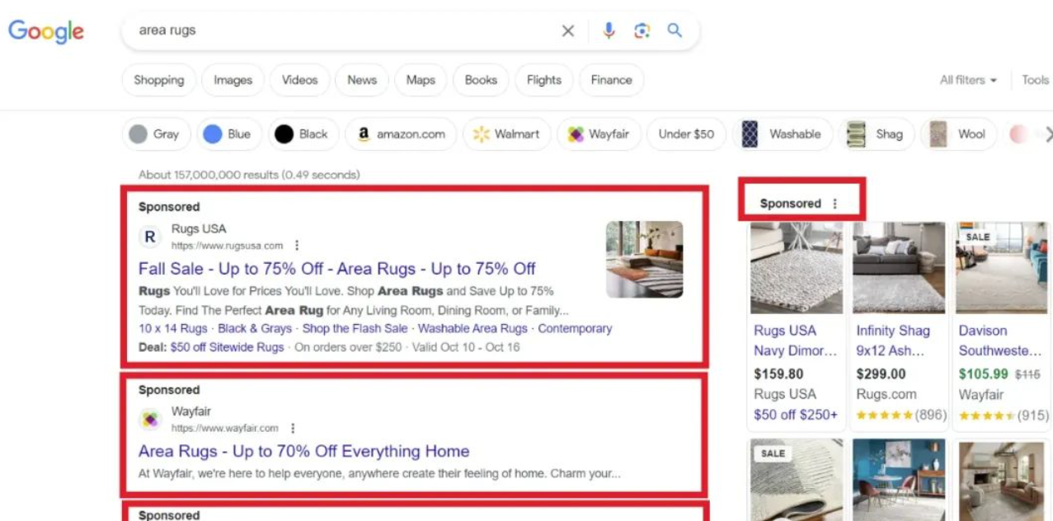Open the Shop the Flash Sale sitelink

pyautogui.click(x=355, y=328)
